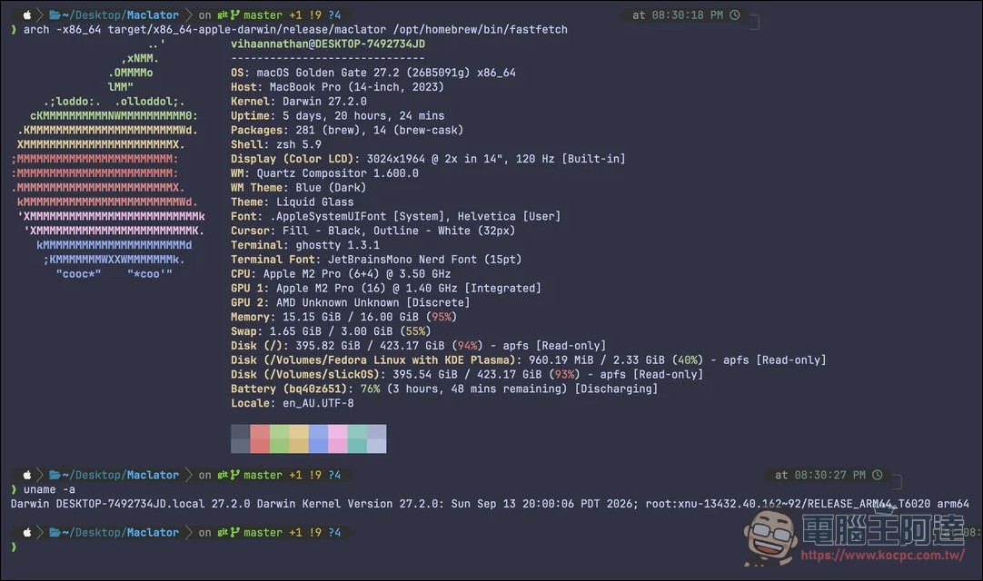Screen dimensions: 983x581
Task: Click the 'Terminal: ghostty 1.3.1' line
Action: pyautogui.click(x=305, y=246)
